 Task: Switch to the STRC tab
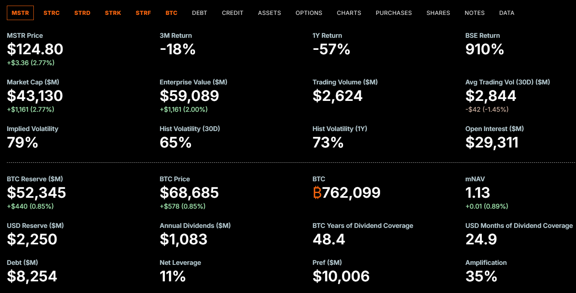(x=51, y=13)
